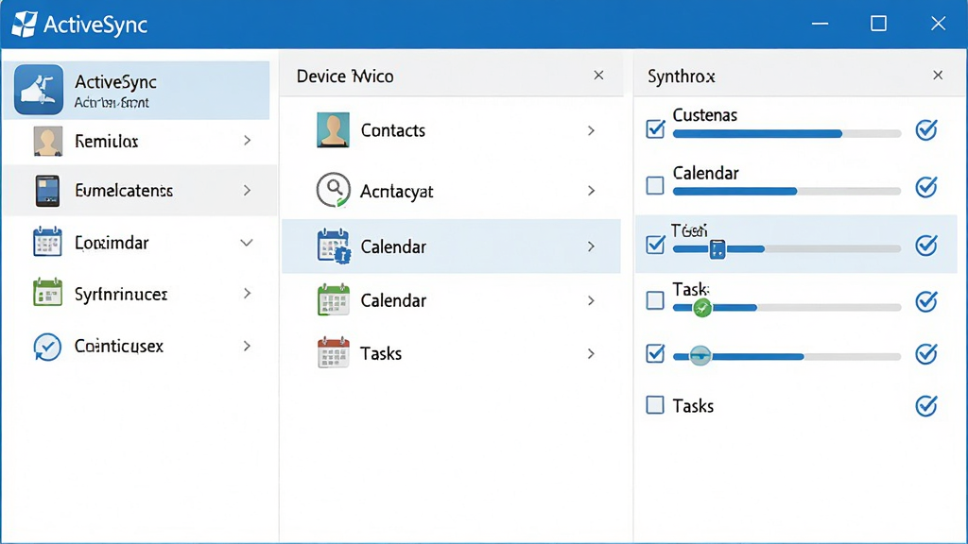968x544 pixels.
Task: Open the Contacts entry
Action: (451, 130)
